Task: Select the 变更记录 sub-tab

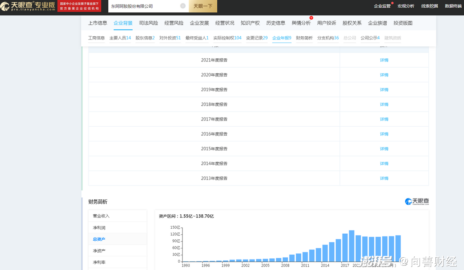Action: pos(257,38)
